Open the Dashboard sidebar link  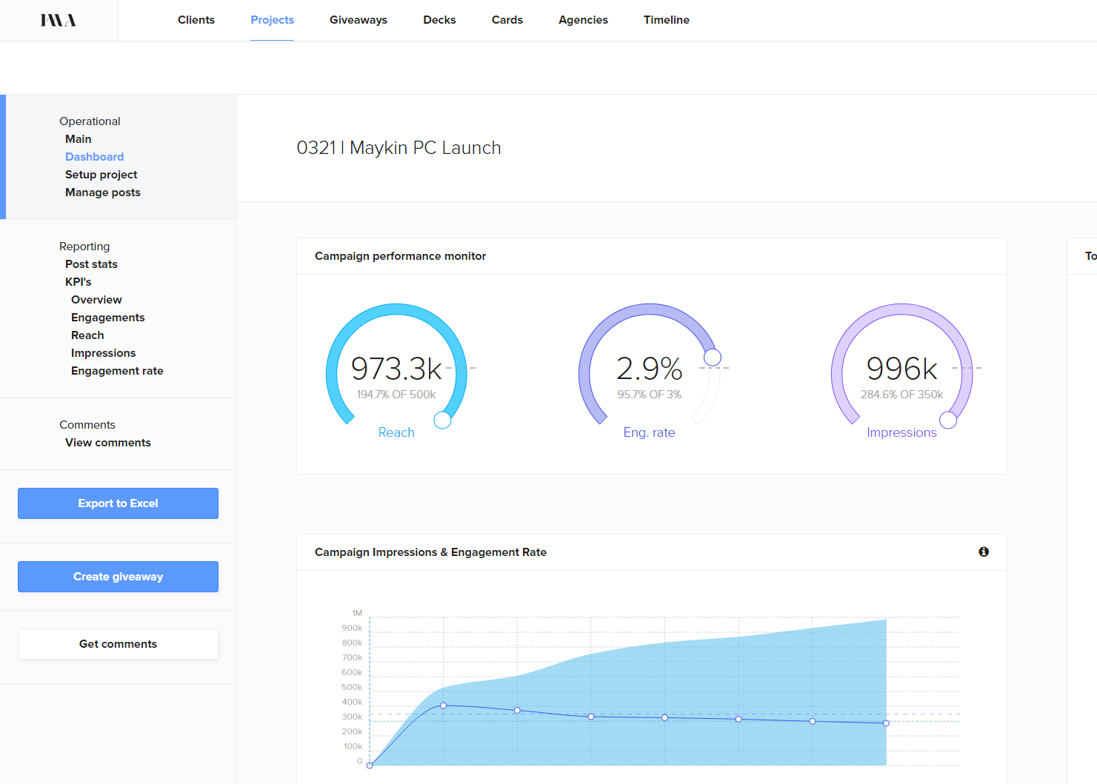click(95, 157)
